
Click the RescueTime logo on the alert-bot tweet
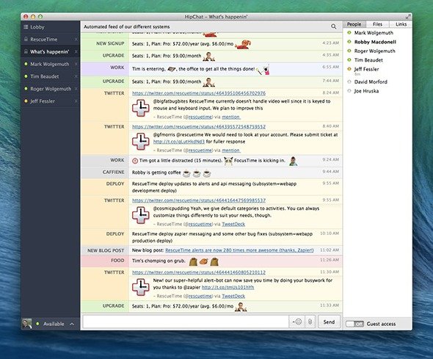[141, 287]
